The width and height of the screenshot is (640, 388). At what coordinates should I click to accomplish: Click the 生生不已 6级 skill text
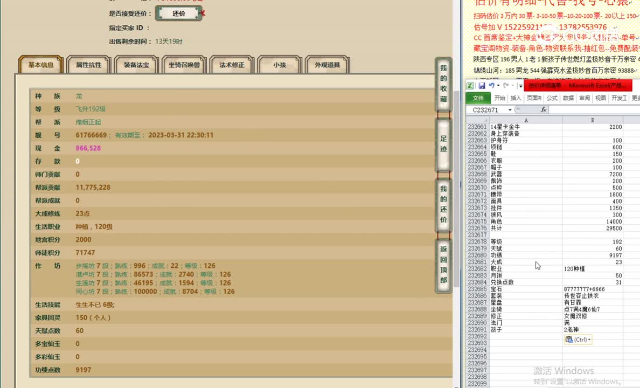tap(95, 304)
